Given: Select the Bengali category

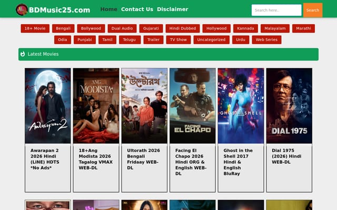Looking at the screenshot, I should (63, 28).
